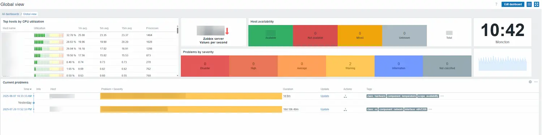Image resolution: width=542 pixels, height=135 pixels.
Task: Click the 10:42 Moncton clock widget
Action: [x=502, y=32]
